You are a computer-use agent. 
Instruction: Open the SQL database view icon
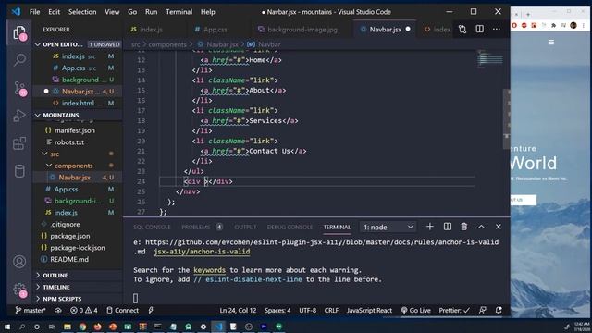pyautogui.click(x=19, y=171)
